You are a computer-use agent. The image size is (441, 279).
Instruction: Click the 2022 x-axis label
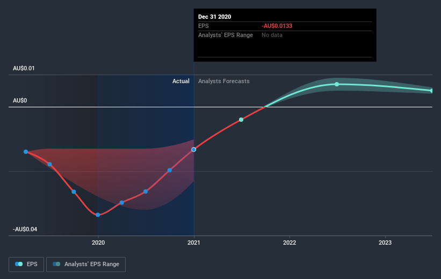pos(290,243)
